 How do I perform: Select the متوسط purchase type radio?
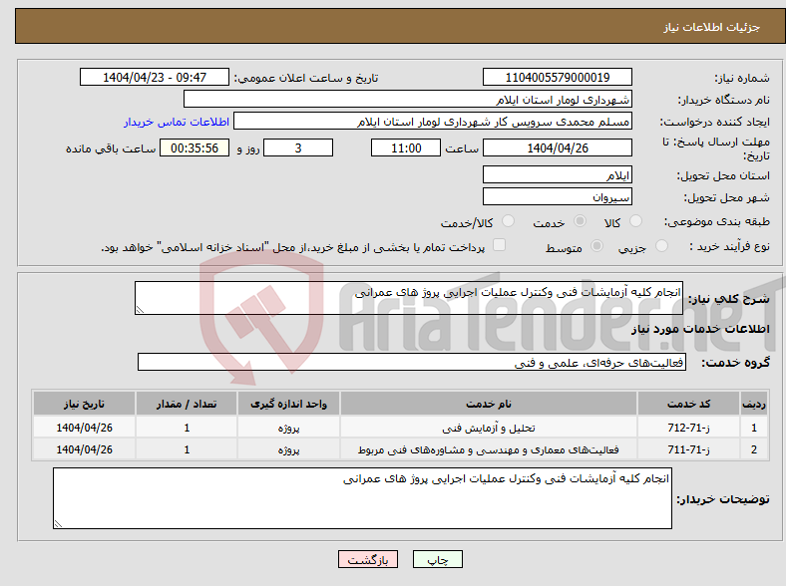(x=596, y=245)
